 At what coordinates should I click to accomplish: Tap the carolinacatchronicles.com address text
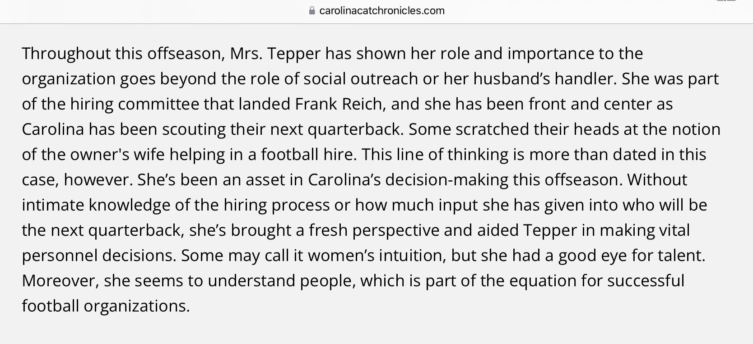tap(382, 10)
